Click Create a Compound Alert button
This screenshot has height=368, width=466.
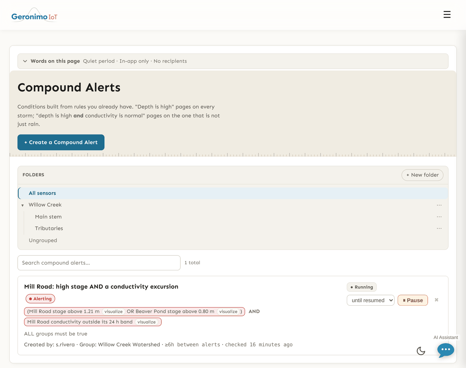click(61, 142)
